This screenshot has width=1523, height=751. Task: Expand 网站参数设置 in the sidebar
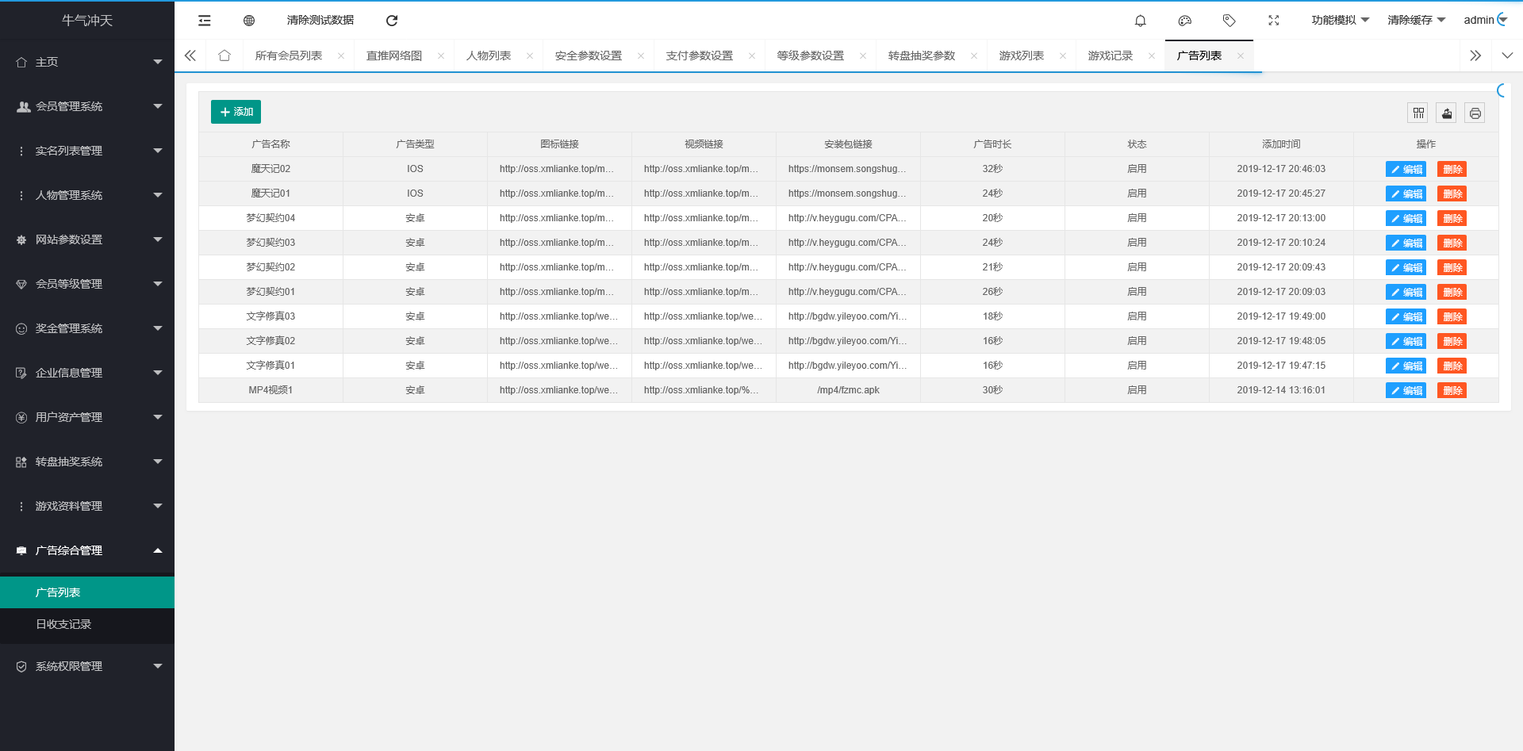click(x=87, y=239)
